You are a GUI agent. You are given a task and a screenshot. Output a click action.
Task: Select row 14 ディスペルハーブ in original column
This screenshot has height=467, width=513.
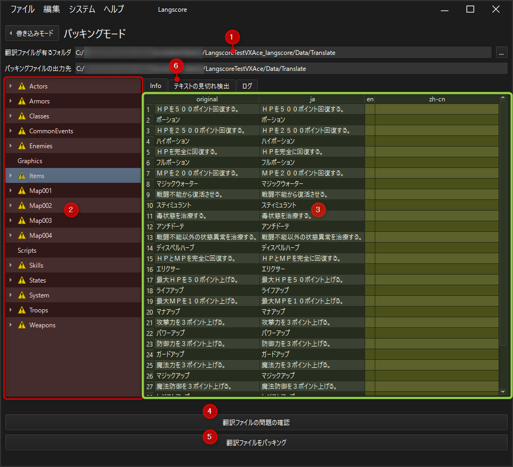coord(207,248)
